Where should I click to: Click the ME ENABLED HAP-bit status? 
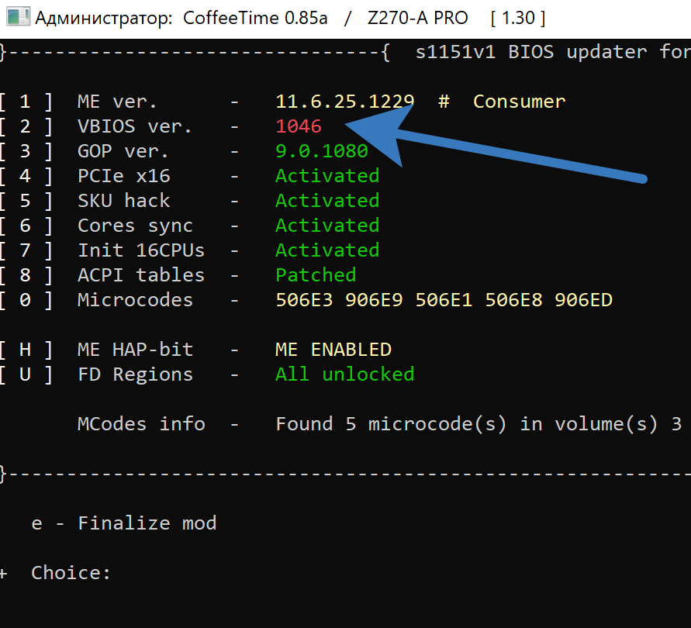[x=333, y=350]
